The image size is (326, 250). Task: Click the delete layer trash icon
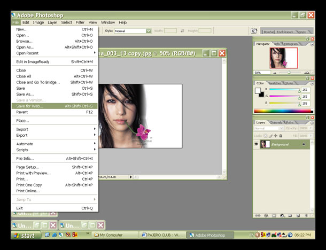point(306,215)
